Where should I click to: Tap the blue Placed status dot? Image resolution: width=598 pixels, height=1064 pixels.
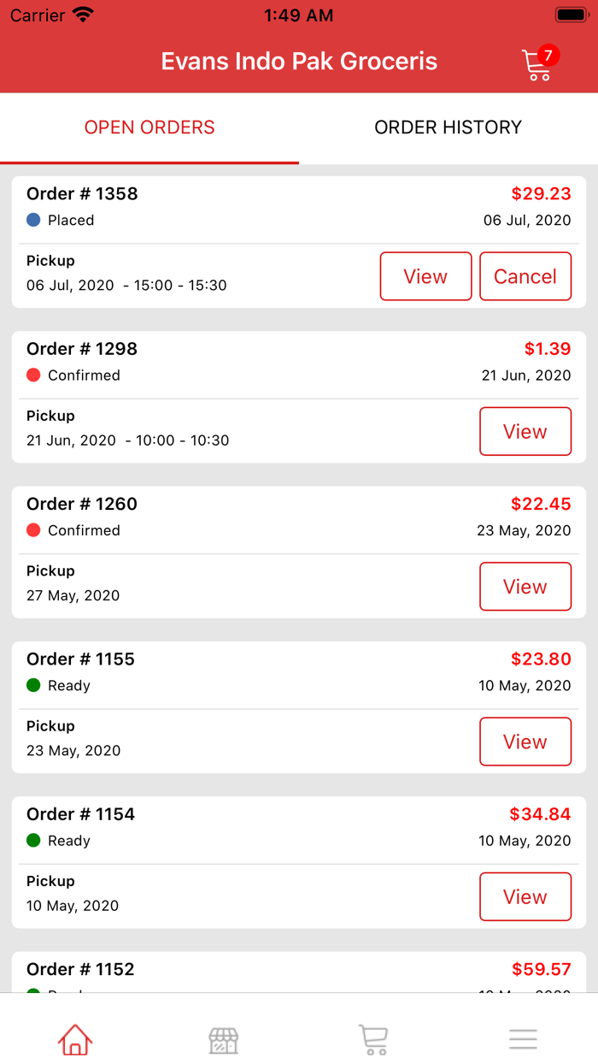click(x=33, y=220)
